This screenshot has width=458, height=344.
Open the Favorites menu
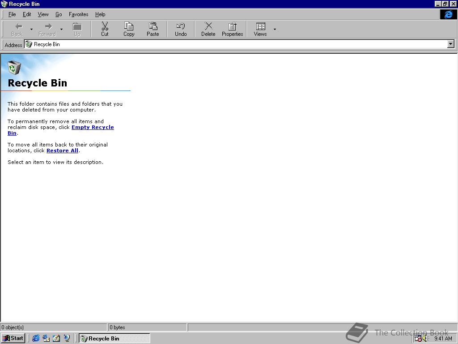tap(79, 14)
